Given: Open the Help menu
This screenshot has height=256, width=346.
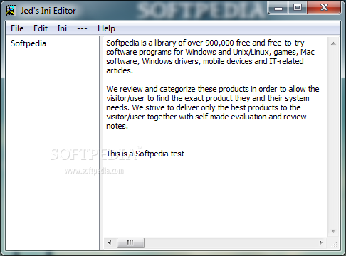Looking at the screenshot, I should coord(106,28).
